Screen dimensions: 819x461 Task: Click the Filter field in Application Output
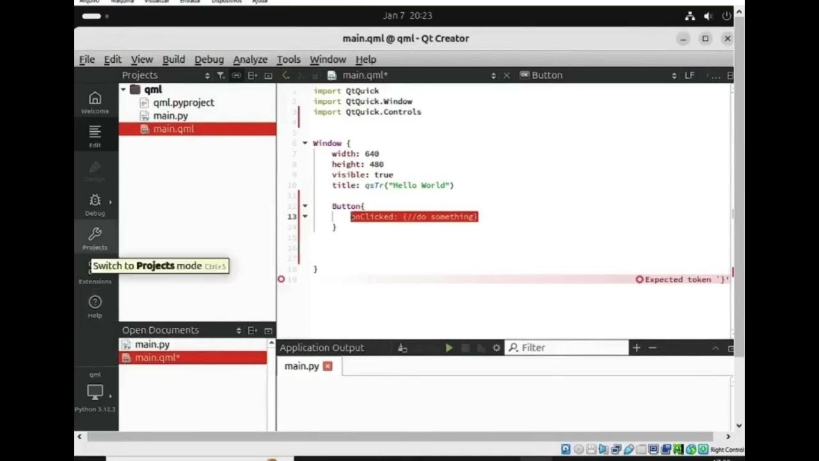point(567,348)
